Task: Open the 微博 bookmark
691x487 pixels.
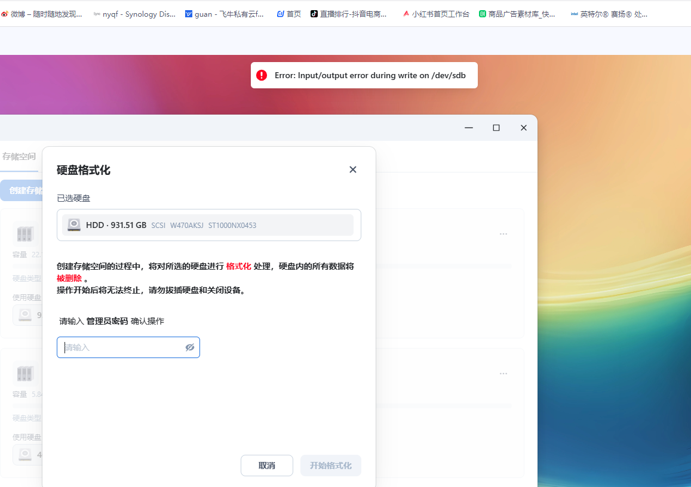Action: point(41,14)
